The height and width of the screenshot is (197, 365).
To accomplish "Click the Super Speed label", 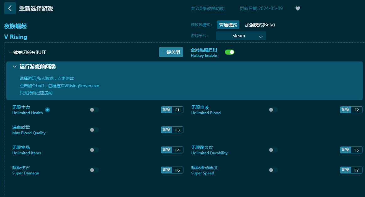I will click(203, 173).
